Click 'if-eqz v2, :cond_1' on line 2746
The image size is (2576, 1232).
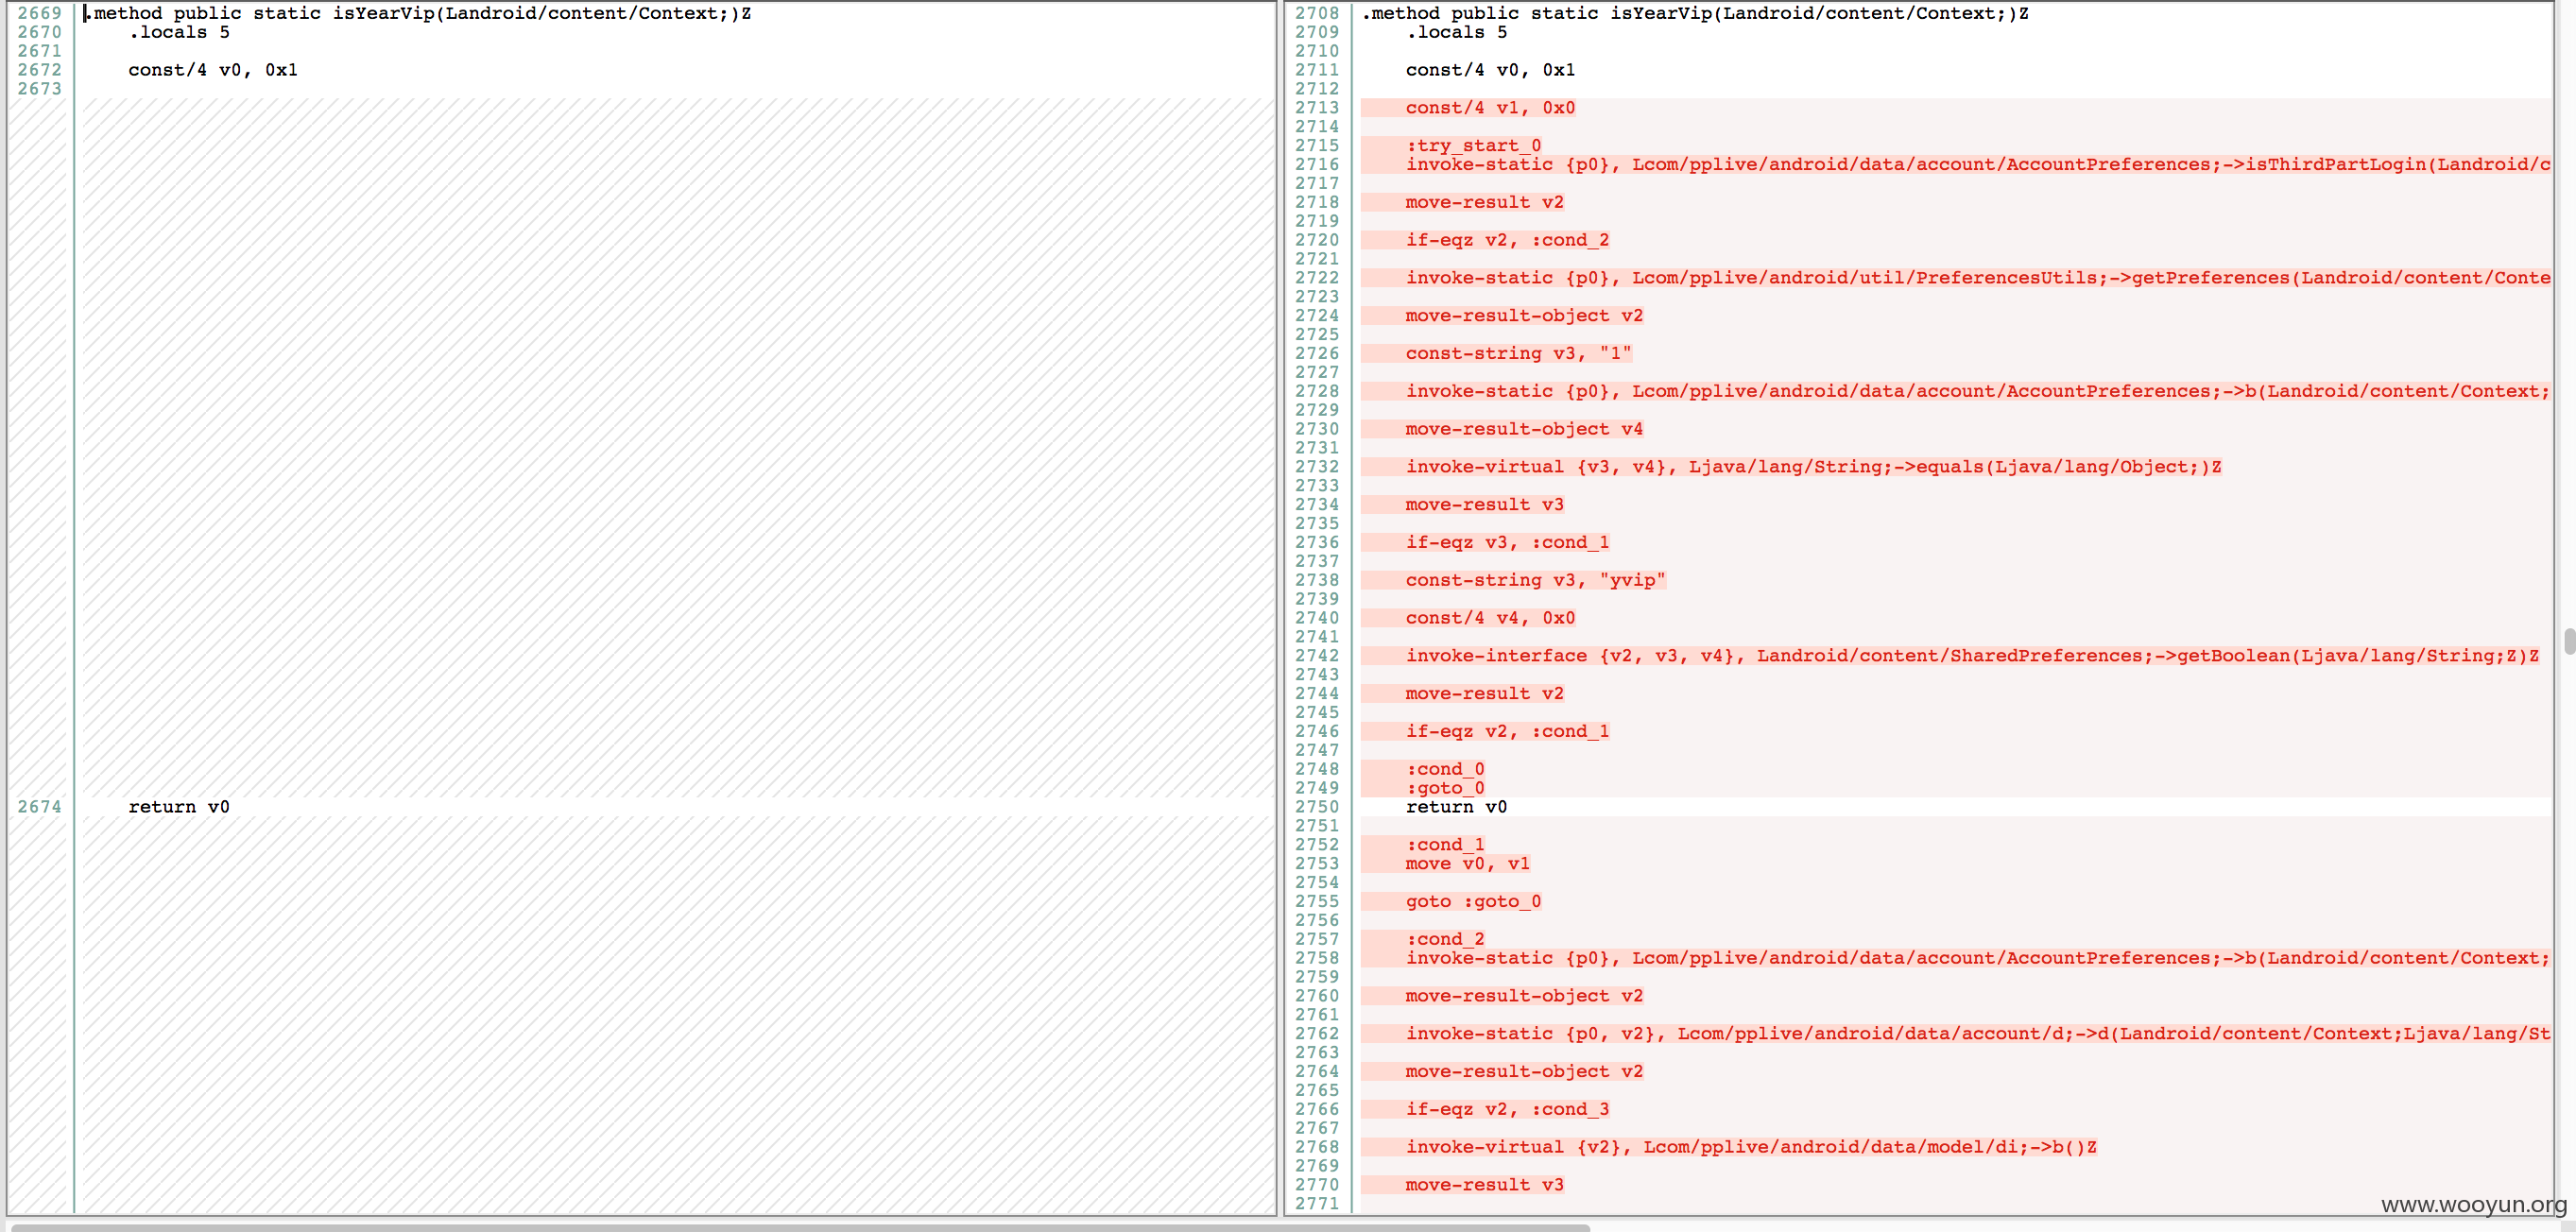[x=1507, y=732]
